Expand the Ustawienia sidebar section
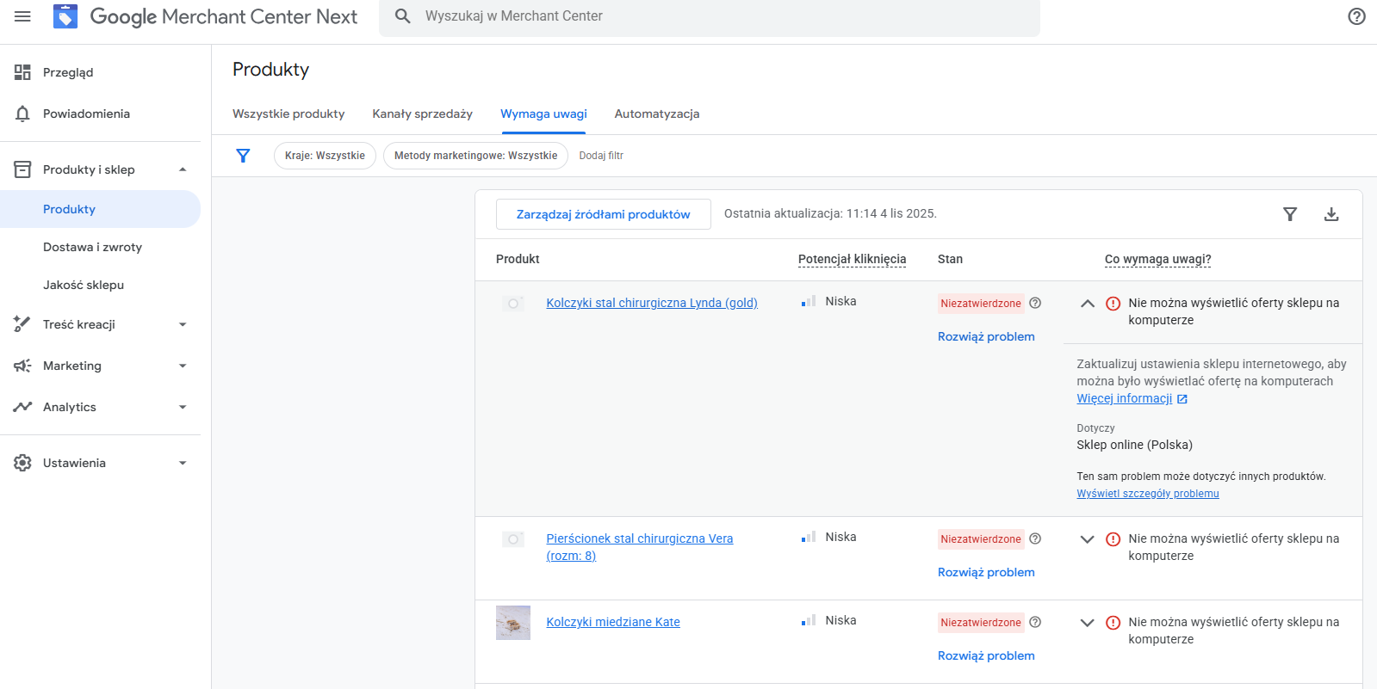Image resolution: width=1377 pixels, height=689 pixels. [x=182, y=463]
